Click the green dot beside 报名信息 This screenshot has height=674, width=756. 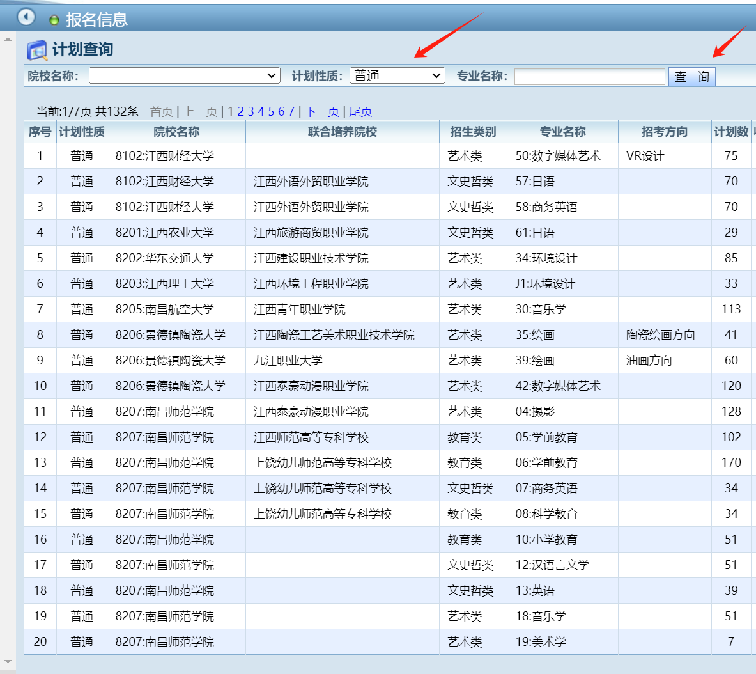click(x=54, y=20)
